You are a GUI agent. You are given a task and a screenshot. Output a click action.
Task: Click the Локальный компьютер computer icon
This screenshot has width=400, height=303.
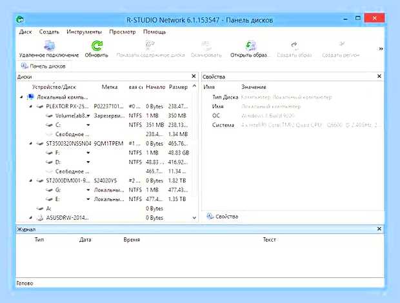pos(30,97)
